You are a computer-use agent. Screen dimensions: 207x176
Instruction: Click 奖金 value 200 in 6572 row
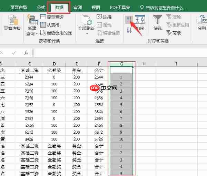77,132
